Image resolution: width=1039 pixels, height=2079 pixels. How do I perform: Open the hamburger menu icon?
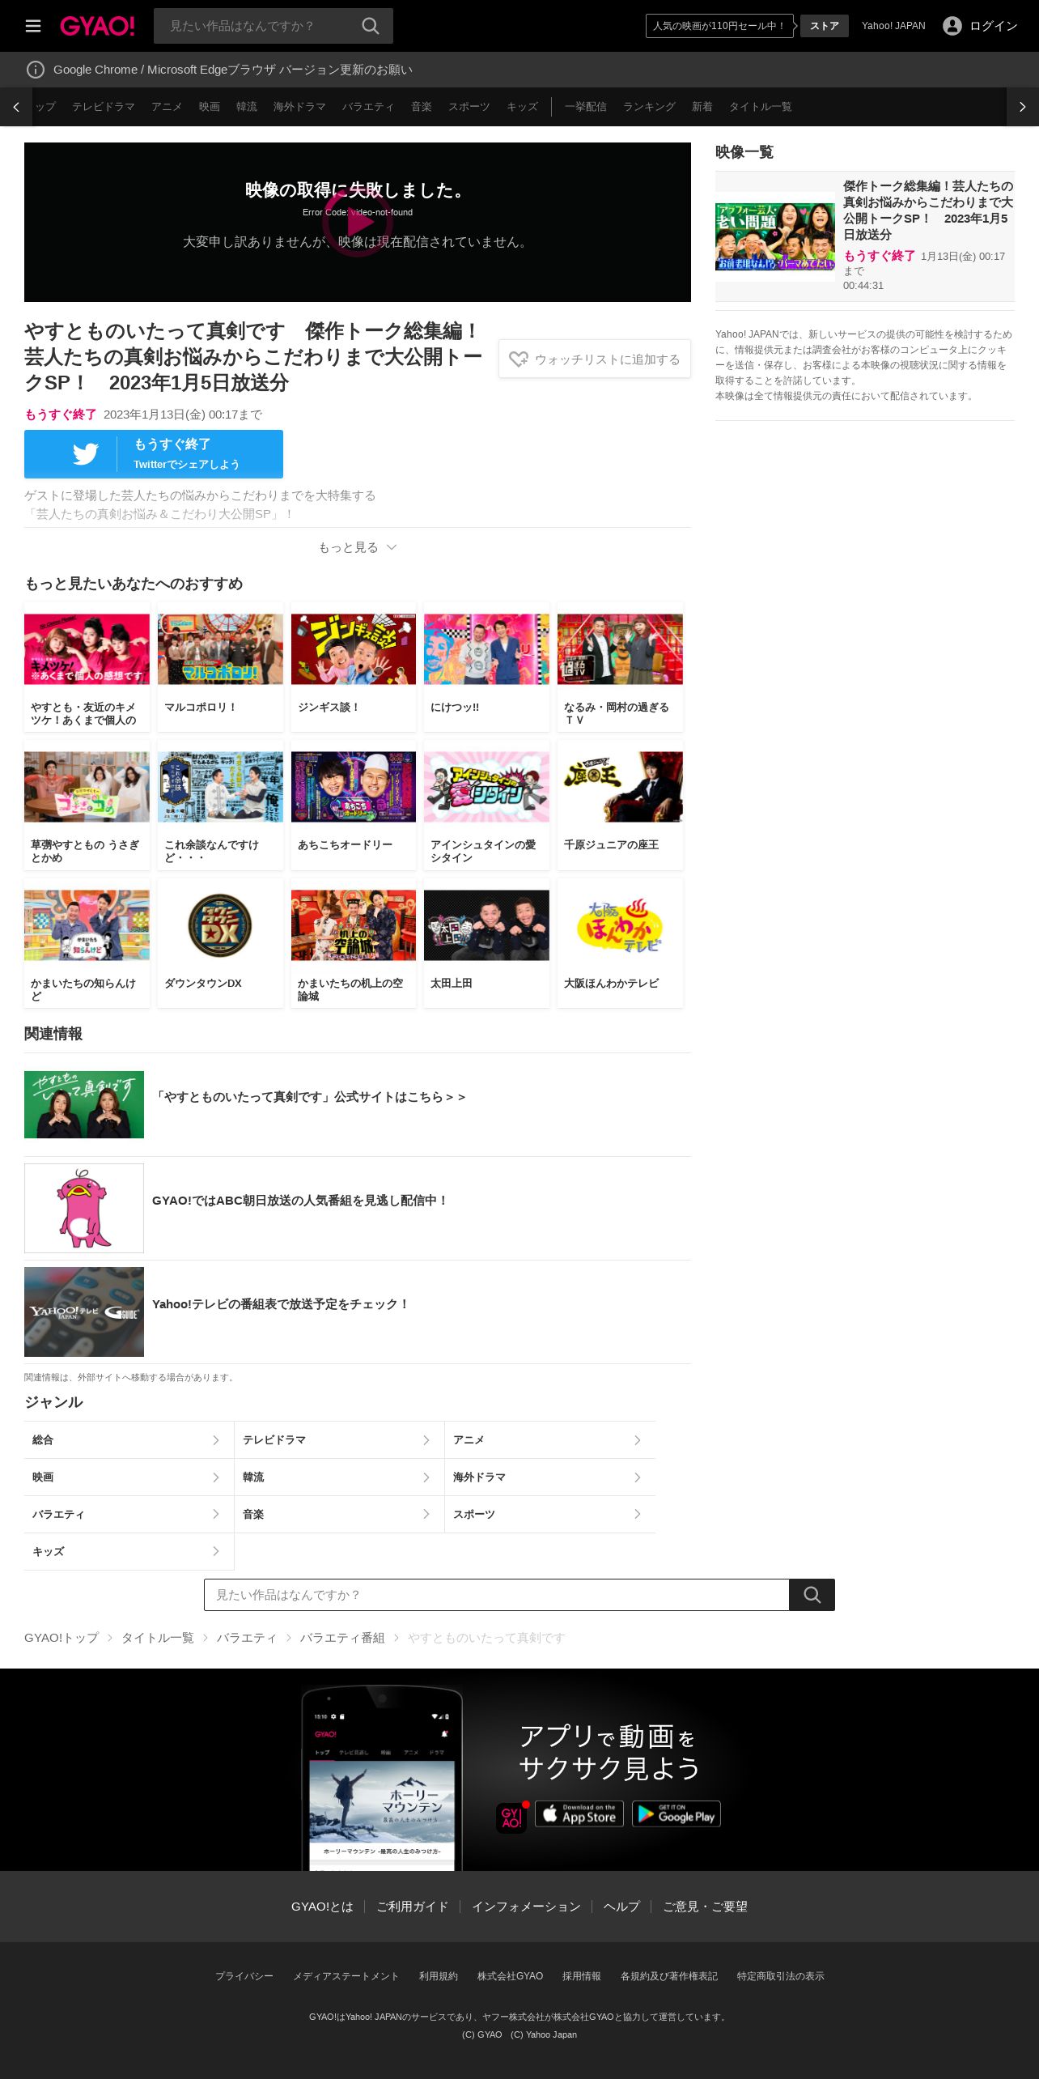pyautogui.click(x=33, y=26)
